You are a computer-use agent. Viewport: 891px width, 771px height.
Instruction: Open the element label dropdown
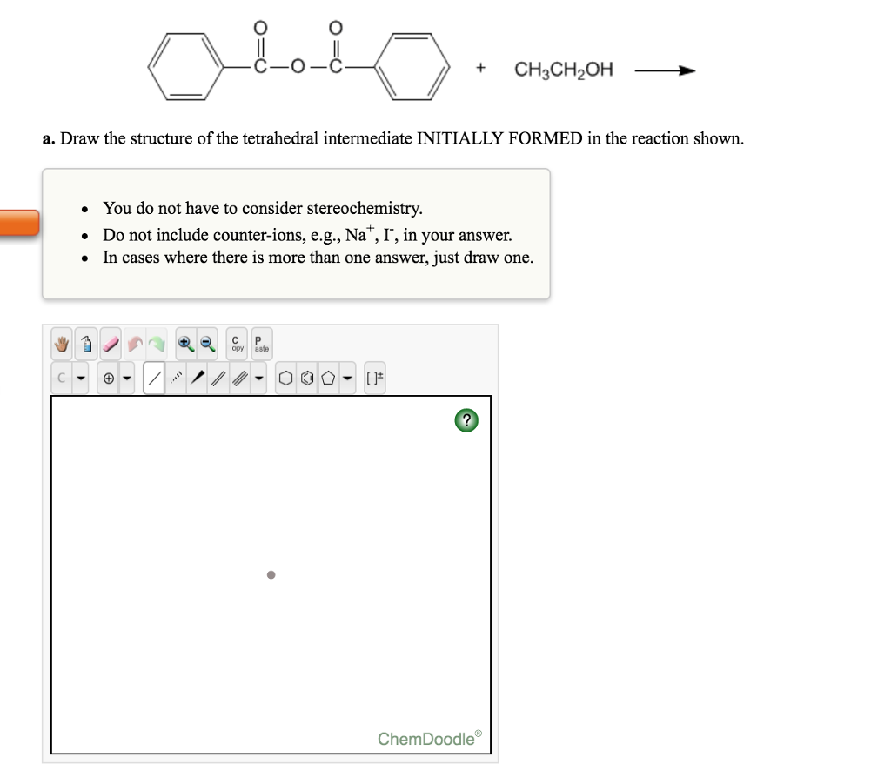pyautogui.click(x=81, y=377)
